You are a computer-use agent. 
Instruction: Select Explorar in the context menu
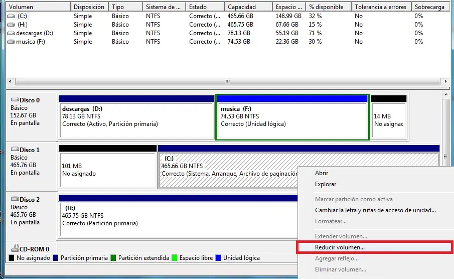coord(326,184)
